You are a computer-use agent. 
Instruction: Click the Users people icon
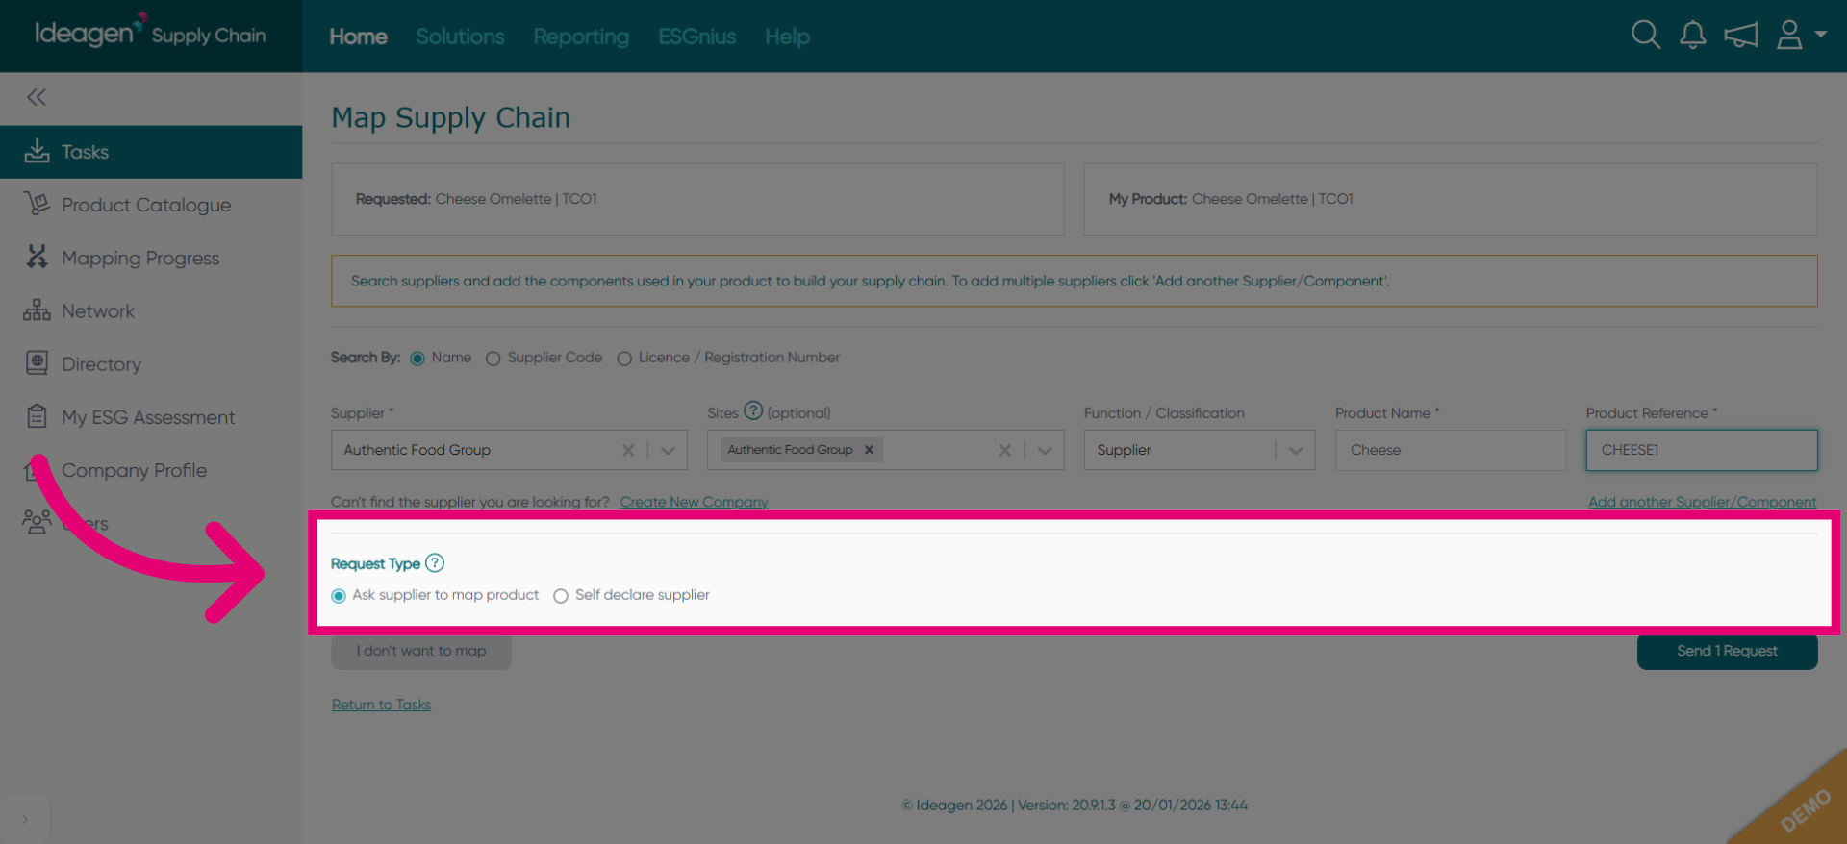point(37,522)
